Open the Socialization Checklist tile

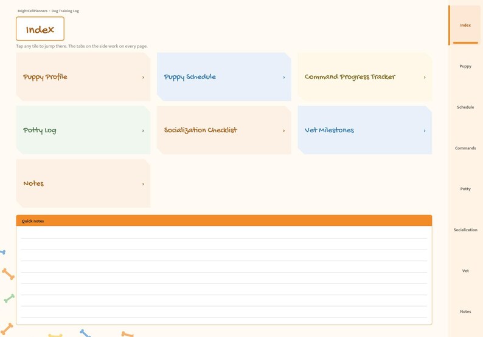(x=224, y=130)
